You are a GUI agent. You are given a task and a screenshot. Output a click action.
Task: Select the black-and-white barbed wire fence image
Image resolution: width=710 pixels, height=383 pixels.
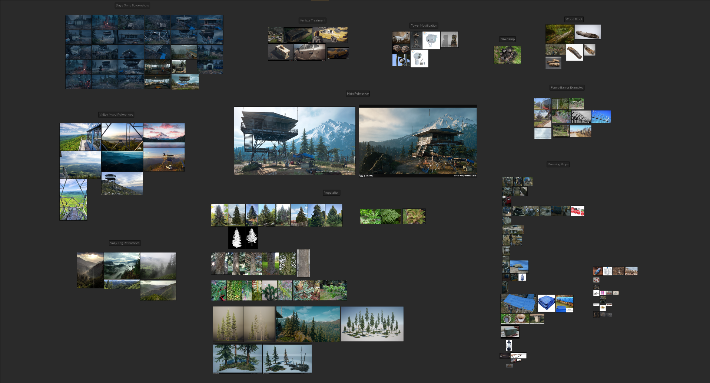click(581, 117)
